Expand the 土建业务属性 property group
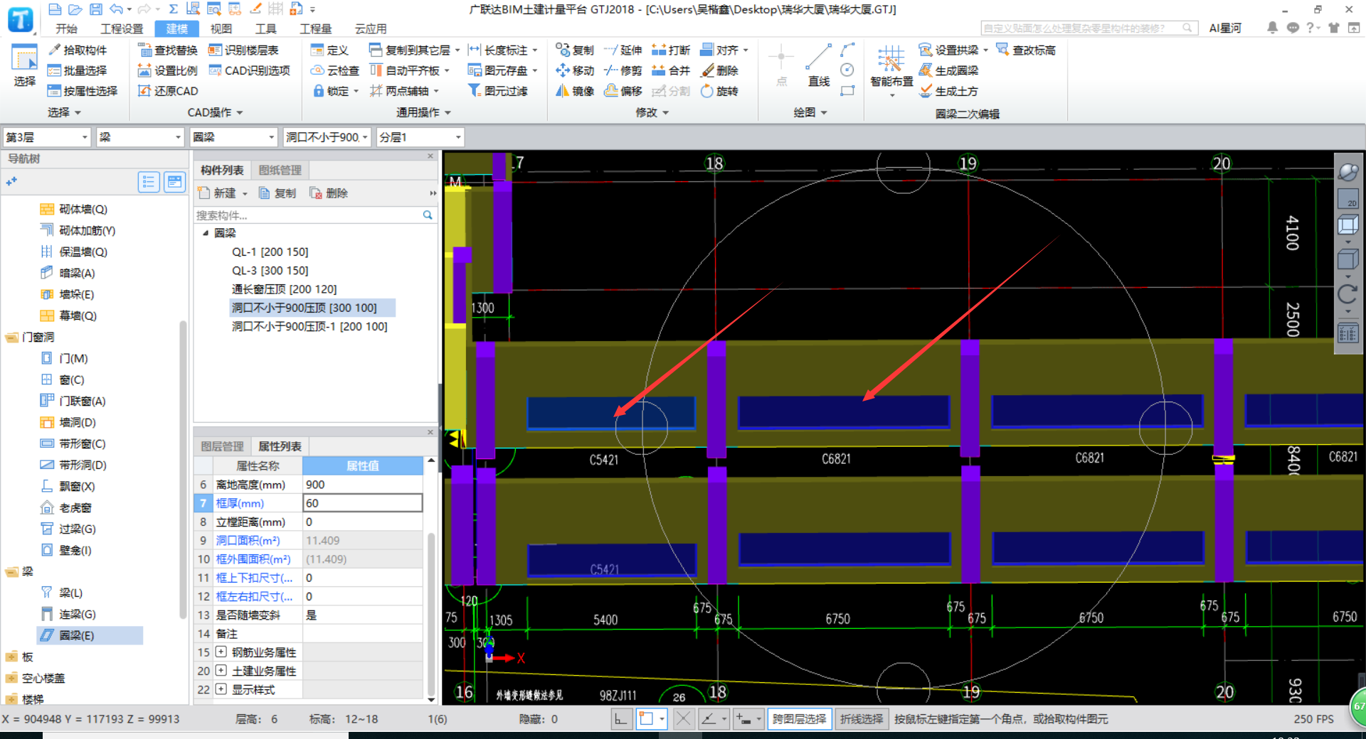This screenshot has width=1366, height=739. coord(221,670)
